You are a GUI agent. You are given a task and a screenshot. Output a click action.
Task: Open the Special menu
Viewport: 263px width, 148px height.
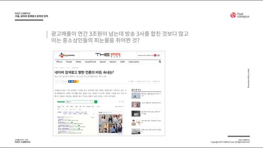point(103,62)
